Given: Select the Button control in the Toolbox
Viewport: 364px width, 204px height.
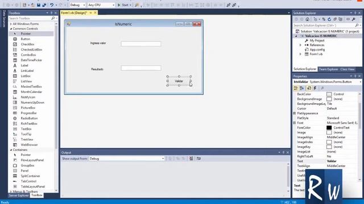Looking at the screenshot, I should 25,39.
